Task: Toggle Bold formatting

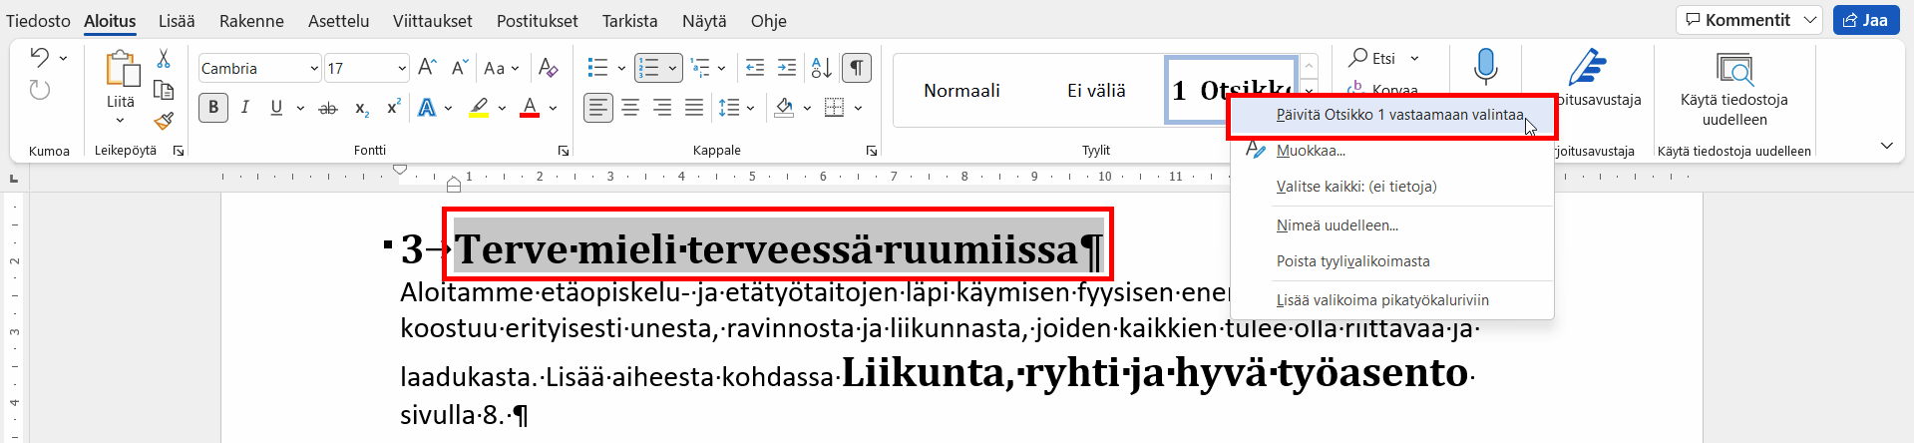Action: pyautogui.click(x=213, y=108)
